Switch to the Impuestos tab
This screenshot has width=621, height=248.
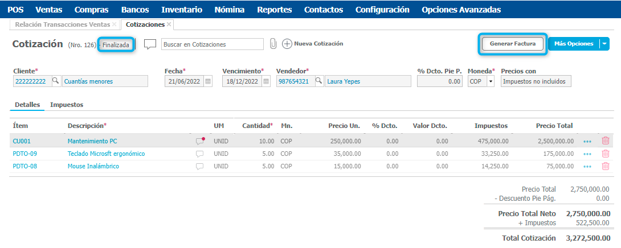pos(67,105)
